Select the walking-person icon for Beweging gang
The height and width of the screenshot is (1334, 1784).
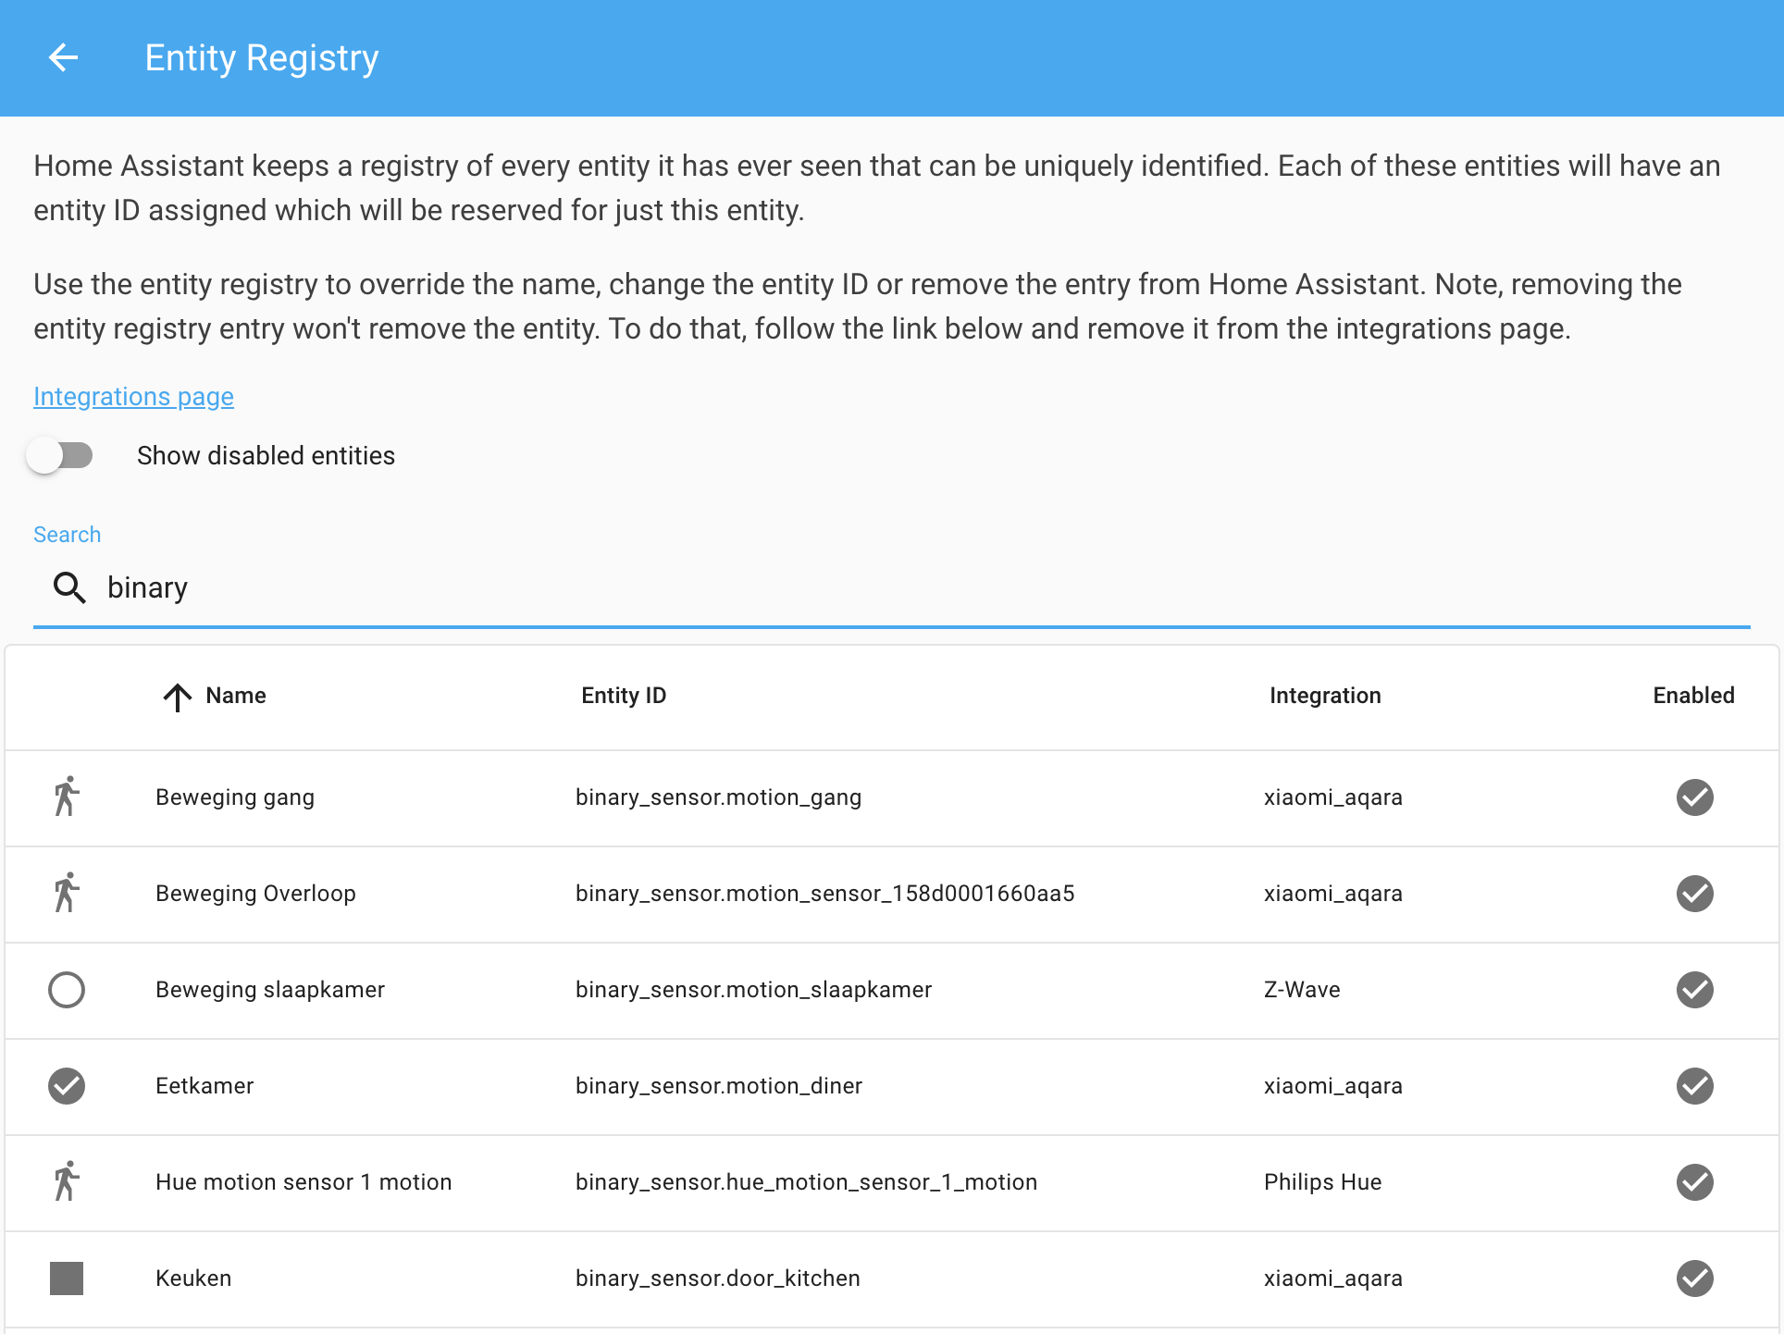[66, 797]
